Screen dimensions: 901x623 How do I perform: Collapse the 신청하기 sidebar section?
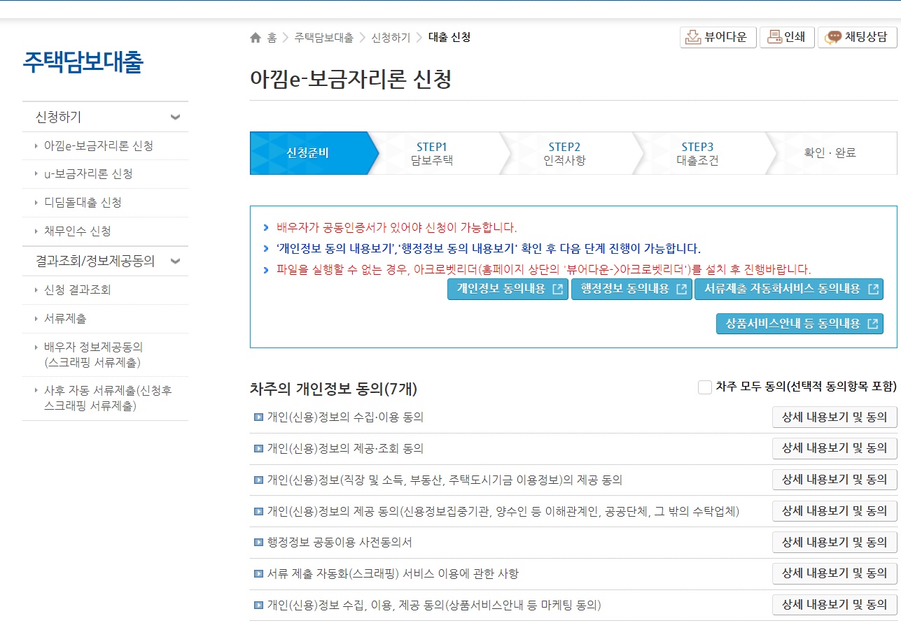pyautogui.click(x=175, y=117)
